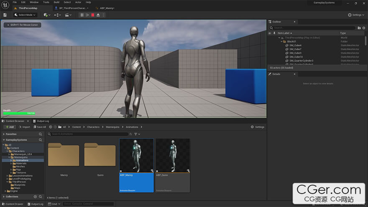
Task: Click the Save All button
Action: pyautogui.click(x=40, y=127)
